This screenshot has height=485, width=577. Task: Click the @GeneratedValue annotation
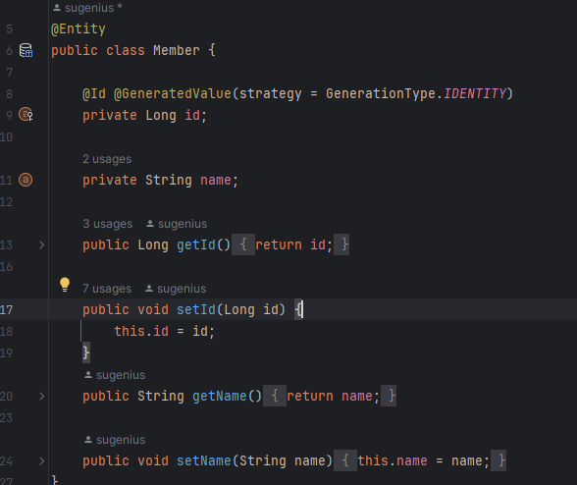(173, 93)
